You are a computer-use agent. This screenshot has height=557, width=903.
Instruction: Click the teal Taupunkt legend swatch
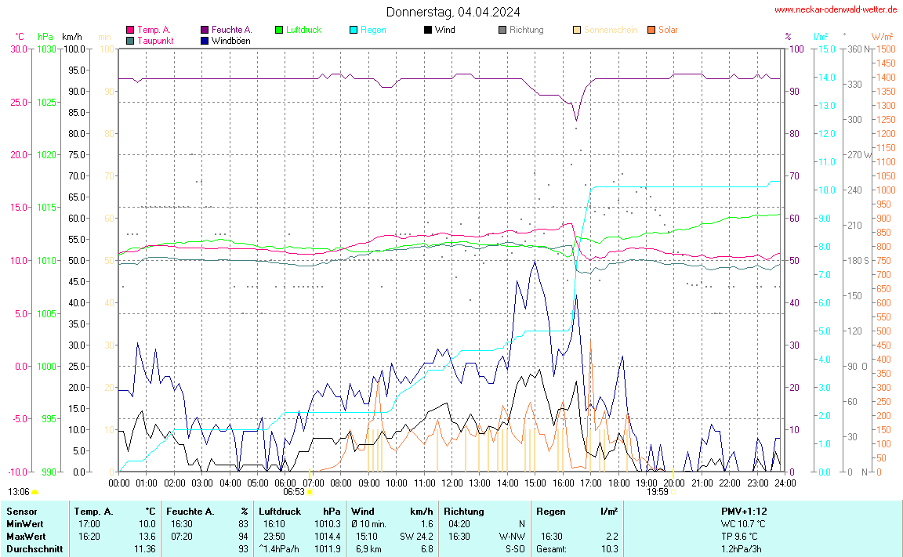(x=130, y=40)
